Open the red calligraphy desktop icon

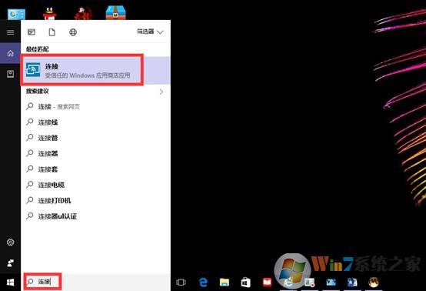[82, 13]
